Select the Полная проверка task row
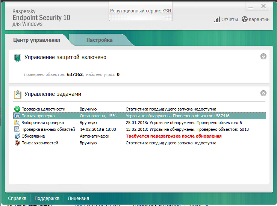Screen dimensions: 277x206 [x=139, y=116]
